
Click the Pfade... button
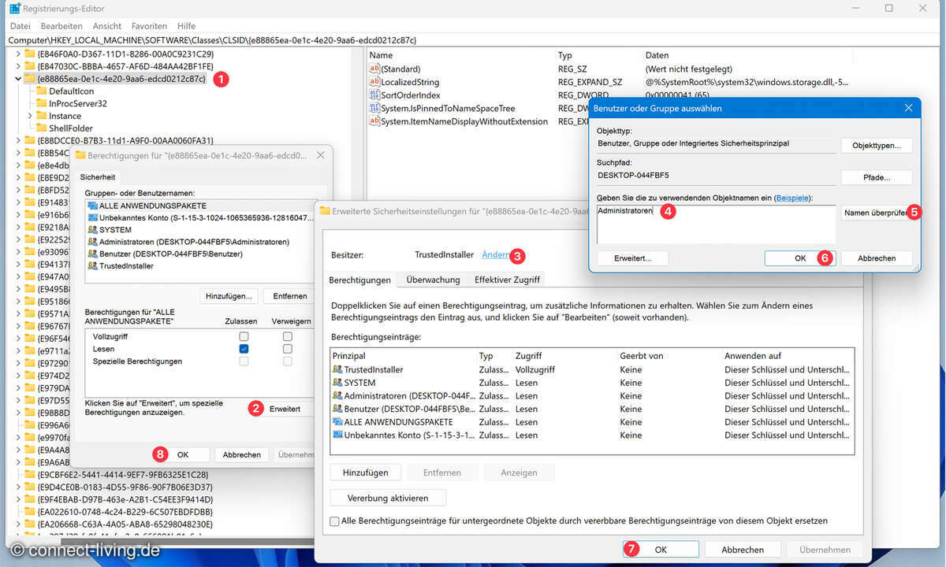pos(877,177)
